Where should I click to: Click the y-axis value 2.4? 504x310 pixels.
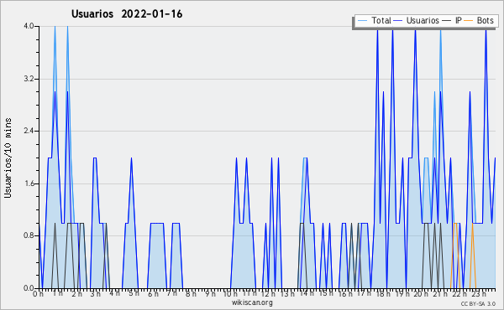click(29, 131)
